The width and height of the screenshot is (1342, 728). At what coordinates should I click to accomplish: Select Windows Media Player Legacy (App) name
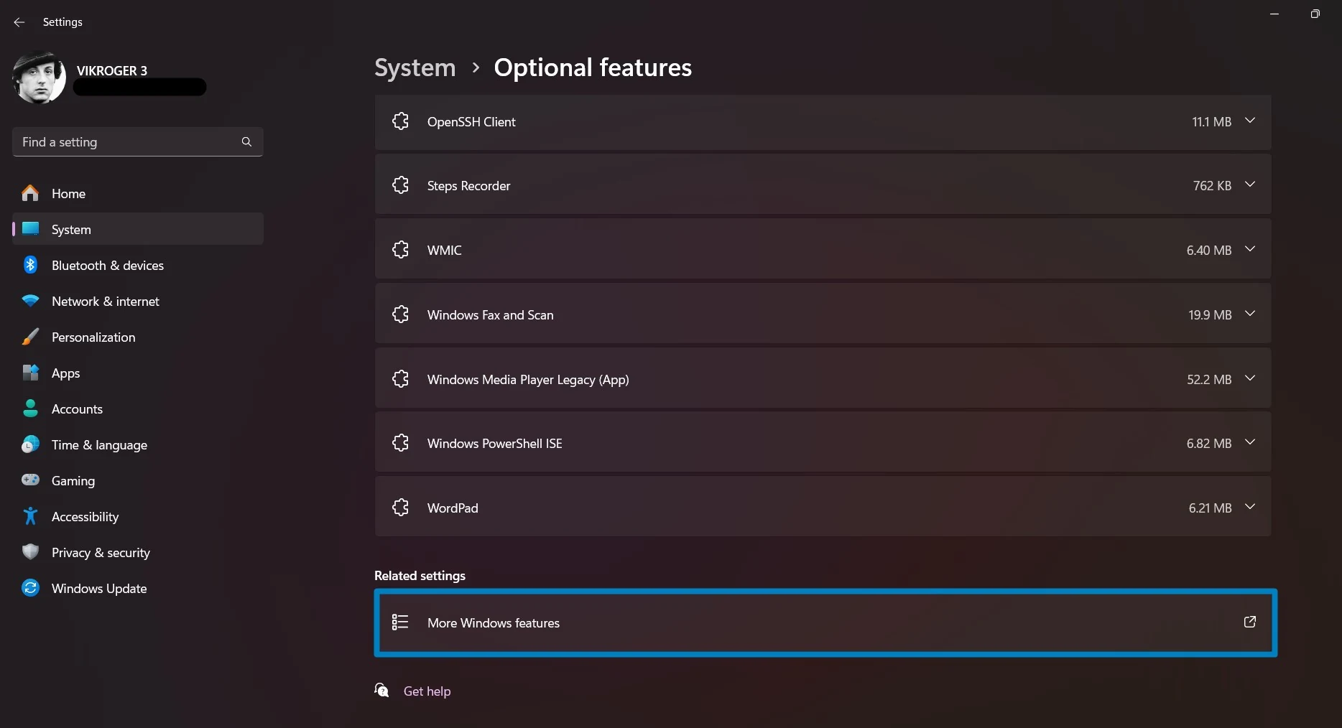click(528, 380)
